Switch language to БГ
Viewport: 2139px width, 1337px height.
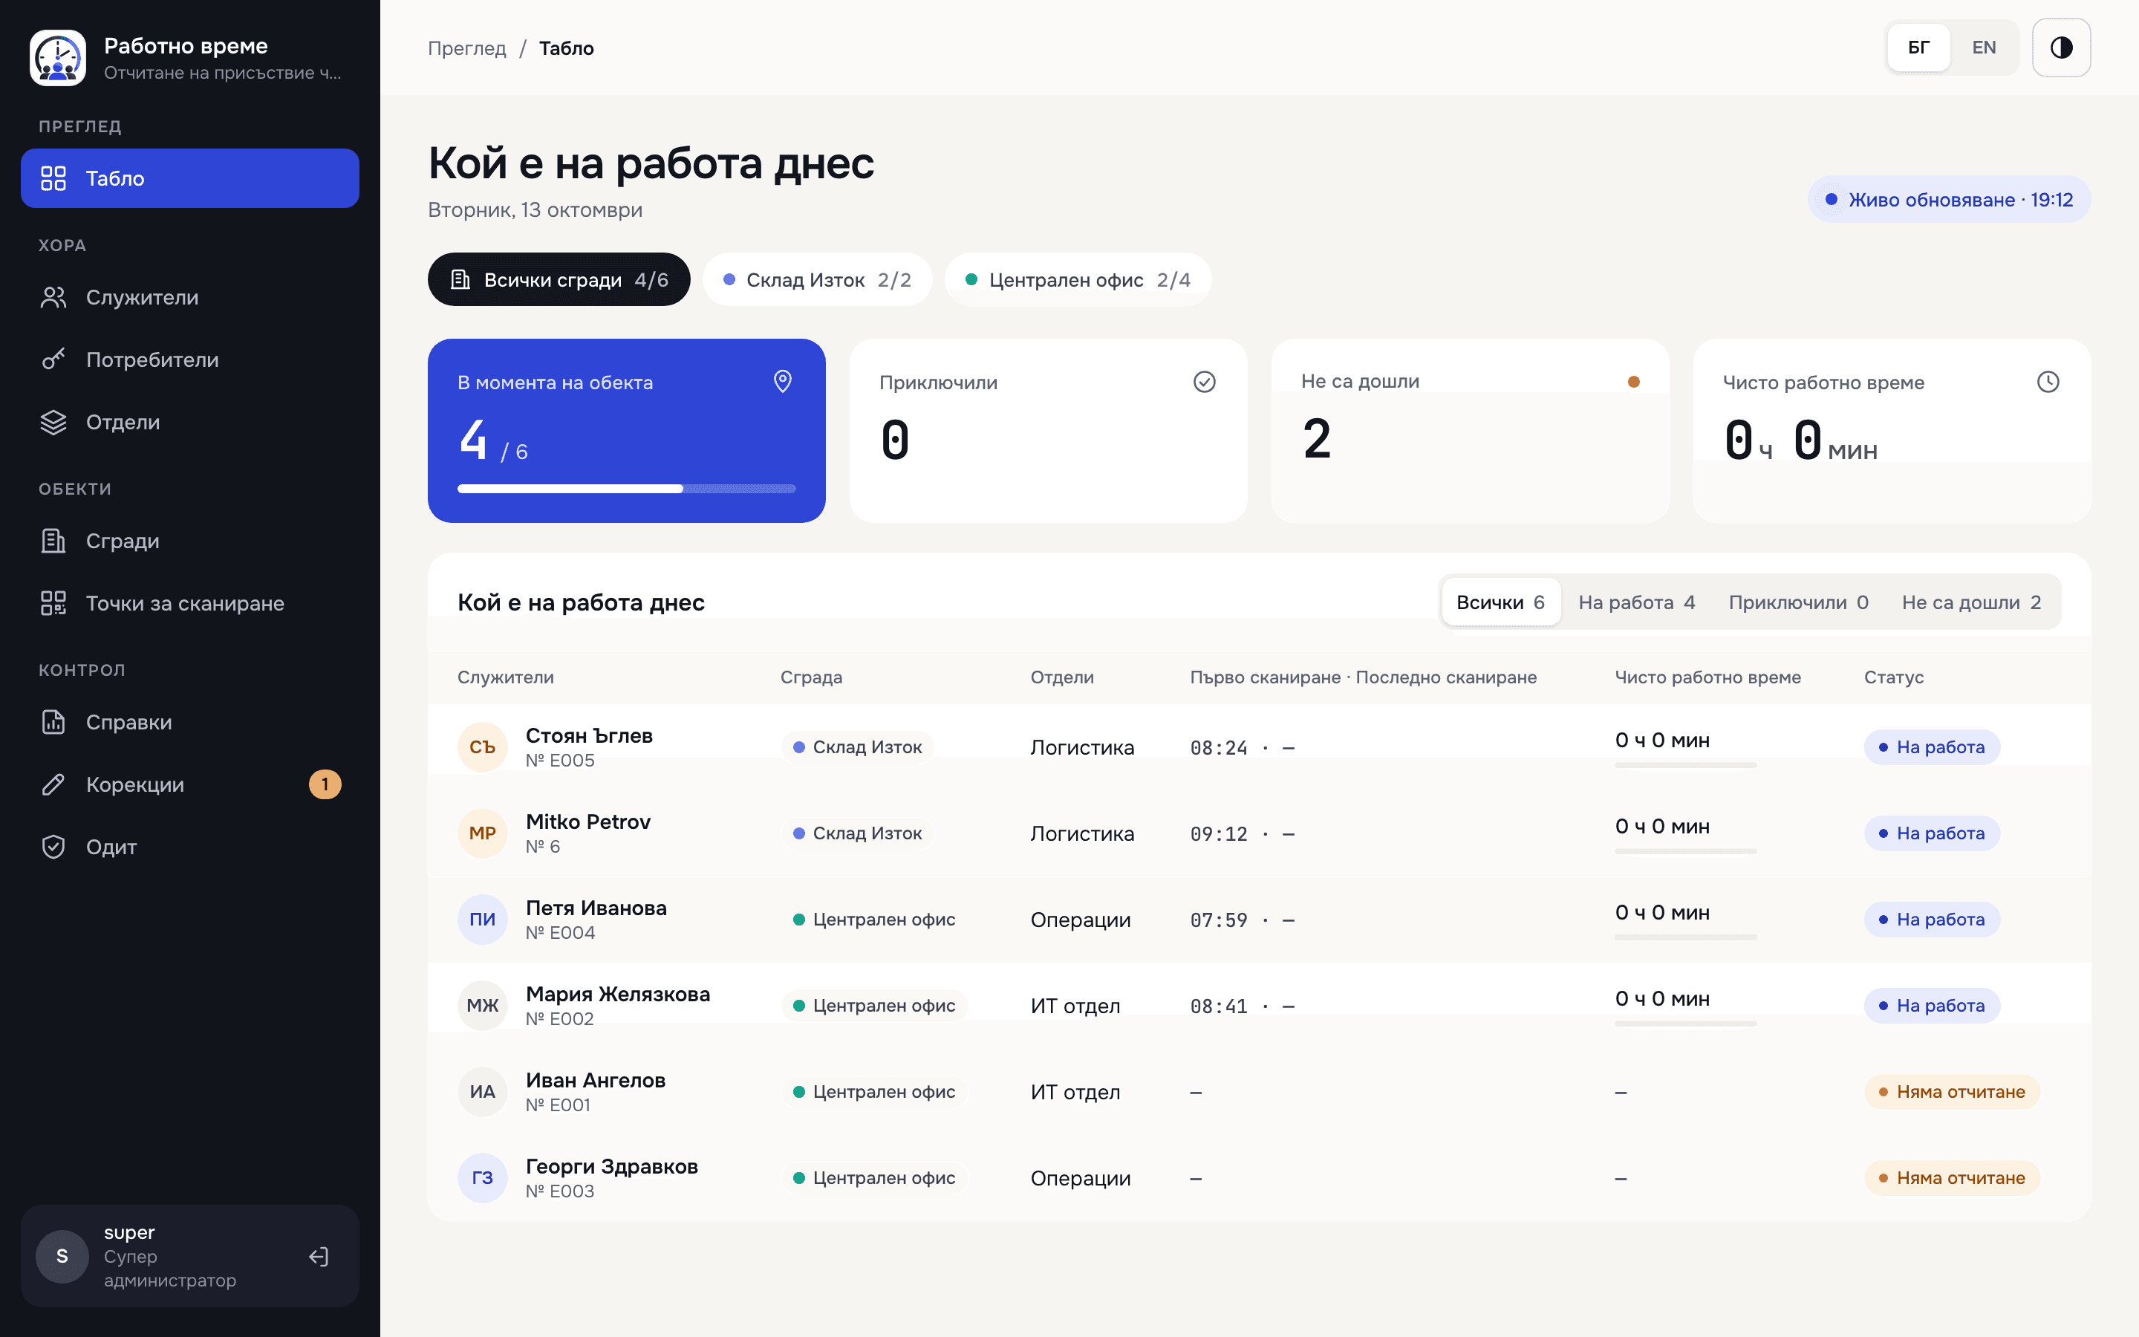[x=1918, y=48]
